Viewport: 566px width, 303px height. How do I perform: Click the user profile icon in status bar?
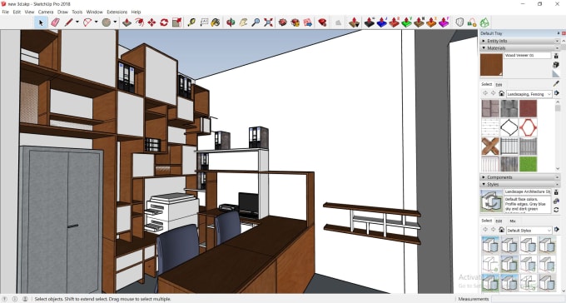coord(25,299)
